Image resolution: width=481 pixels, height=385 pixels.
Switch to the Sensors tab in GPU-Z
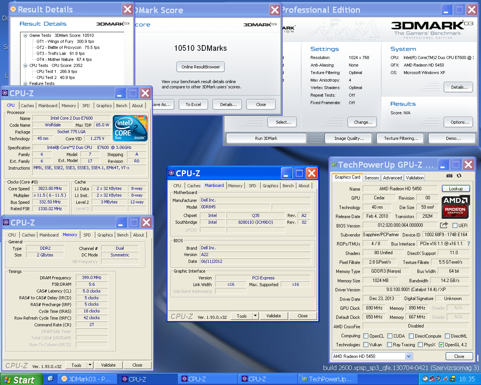click(x=372, y=178)
